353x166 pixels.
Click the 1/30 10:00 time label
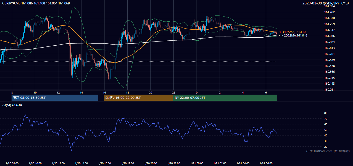35,164
